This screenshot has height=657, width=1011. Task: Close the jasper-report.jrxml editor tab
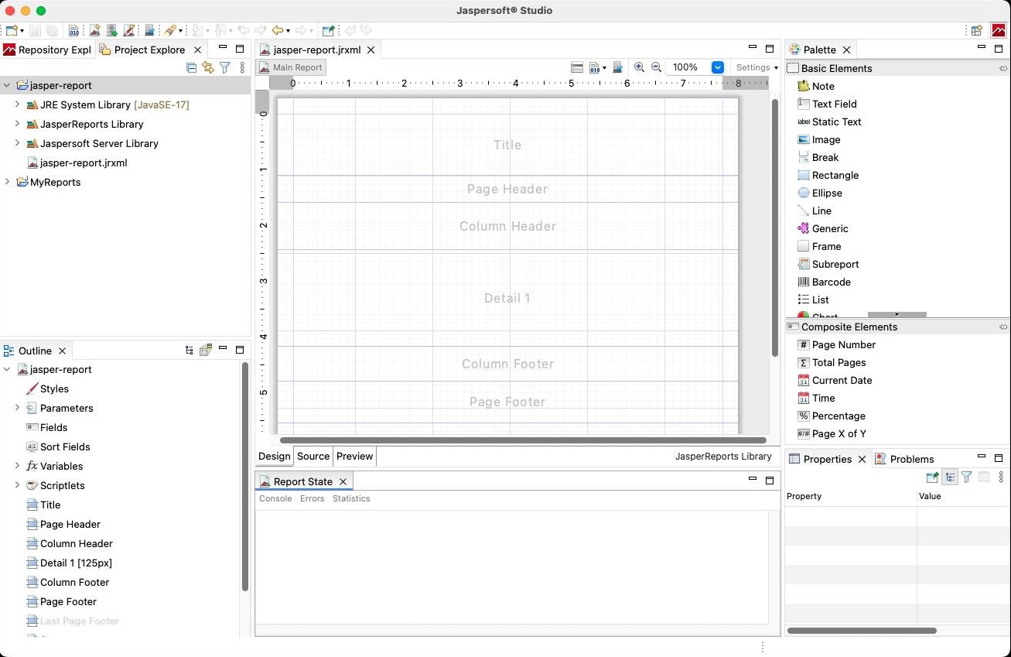tap(371, 50)
